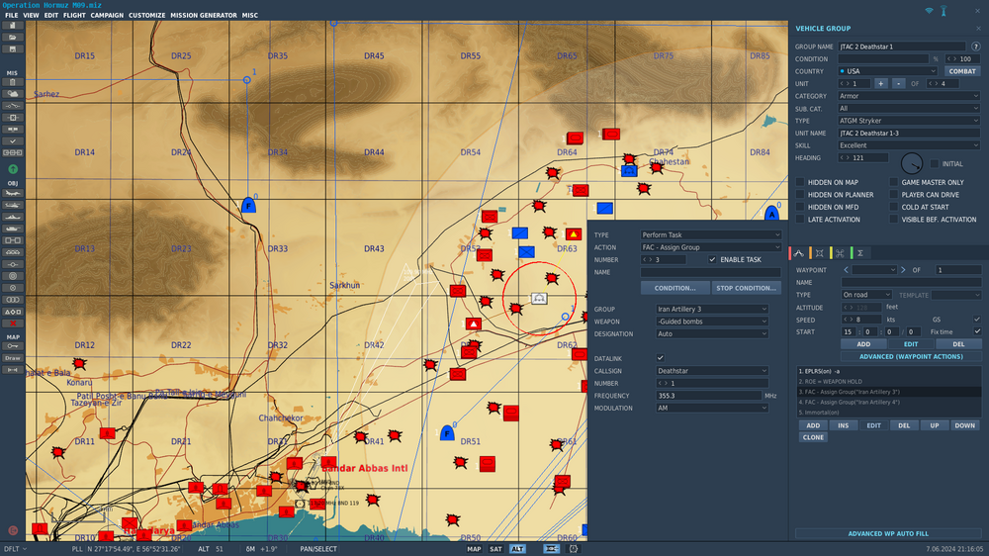Viewport: 989px width, 556px height.
Task: Click the new mission file icon
Action: (13, 26)
